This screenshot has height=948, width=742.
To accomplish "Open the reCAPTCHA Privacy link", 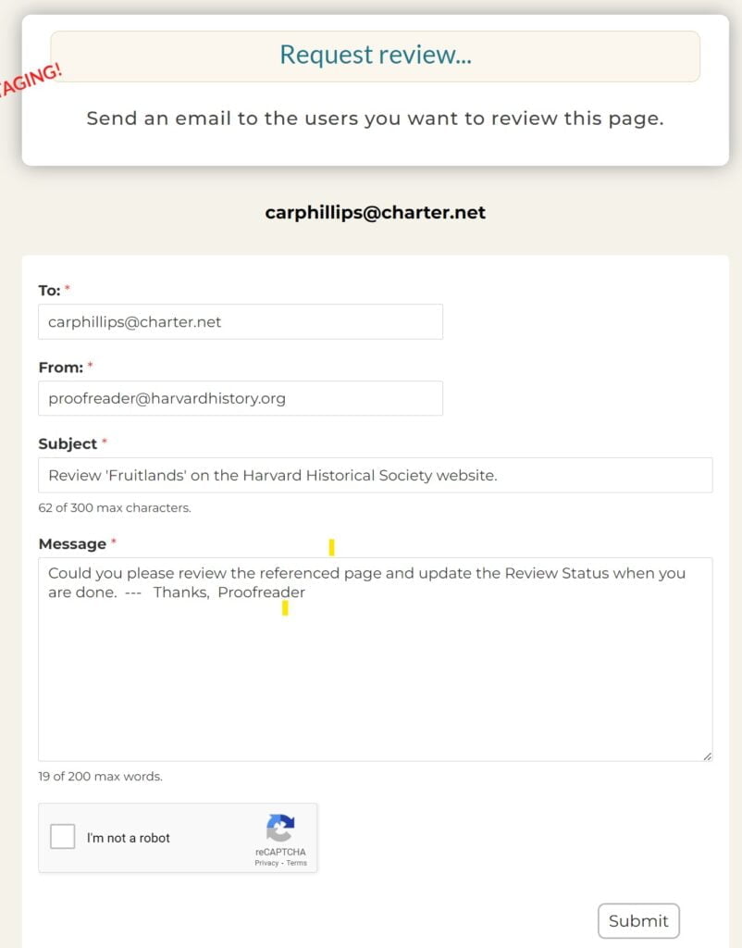I will 266,863.
